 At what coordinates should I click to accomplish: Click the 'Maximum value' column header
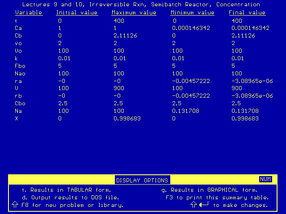coord(134,12)
